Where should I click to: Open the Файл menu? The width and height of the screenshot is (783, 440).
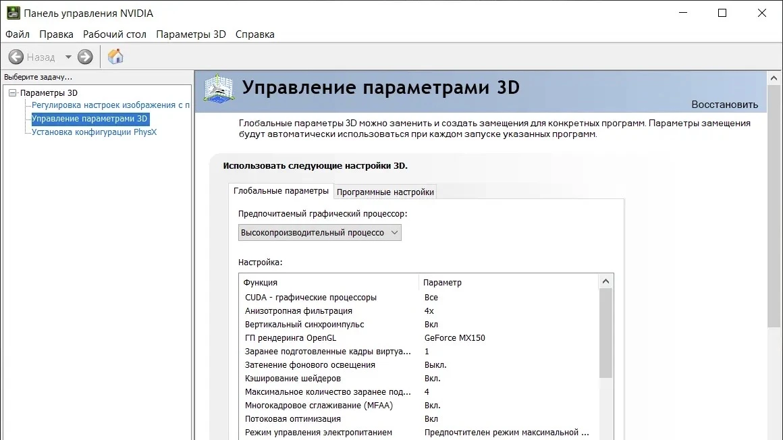click(18, 34)
